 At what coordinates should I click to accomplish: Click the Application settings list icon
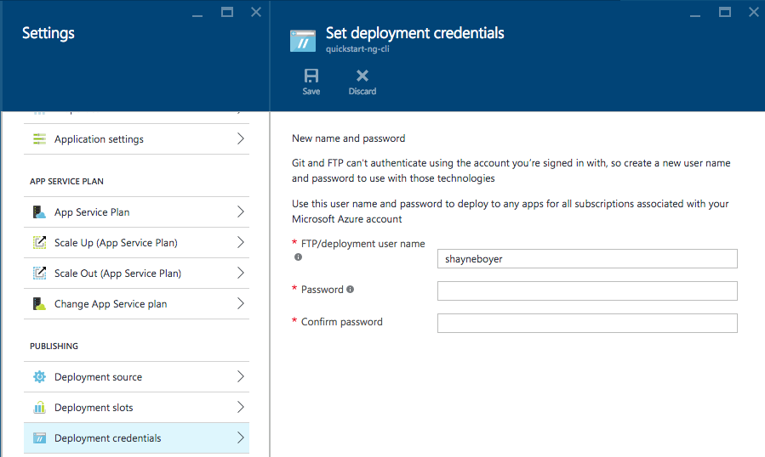point(39,138)
